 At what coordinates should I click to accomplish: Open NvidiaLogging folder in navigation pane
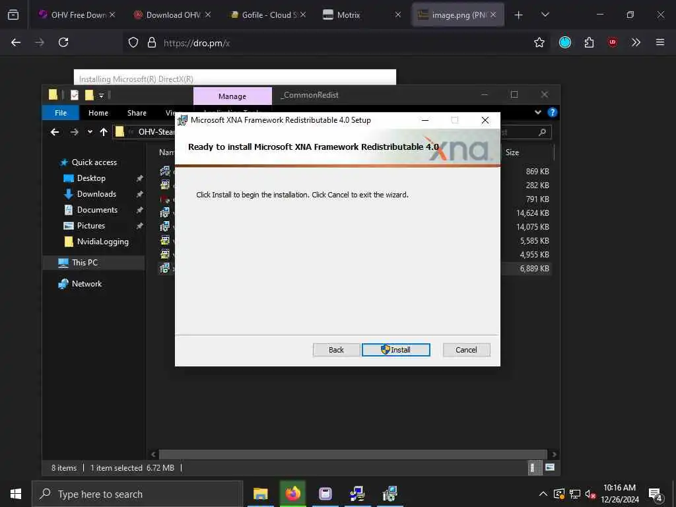102,242
